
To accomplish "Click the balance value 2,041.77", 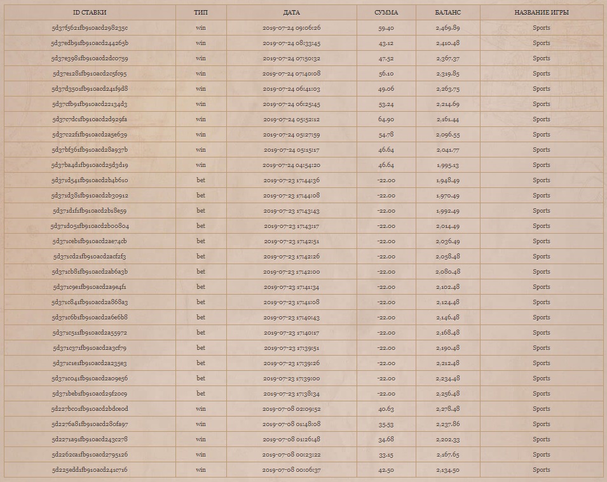I will 448,150.
